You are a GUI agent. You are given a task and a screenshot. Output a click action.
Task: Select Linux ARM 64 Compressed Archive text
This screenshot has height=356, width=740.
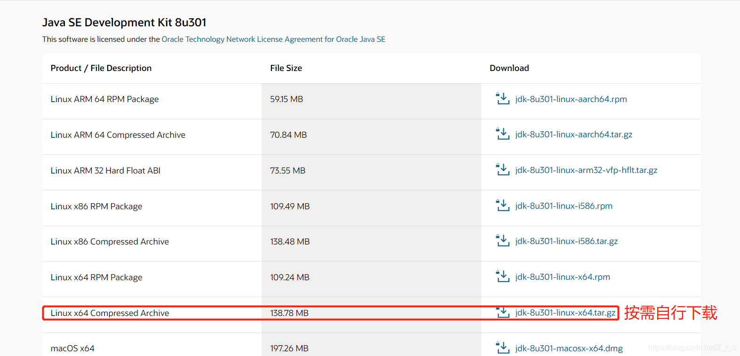click(x=118, y=135)
